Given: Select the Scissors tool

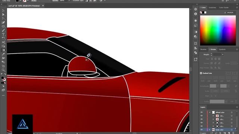Looking at the screenshot, I should (x=3, y=42).
